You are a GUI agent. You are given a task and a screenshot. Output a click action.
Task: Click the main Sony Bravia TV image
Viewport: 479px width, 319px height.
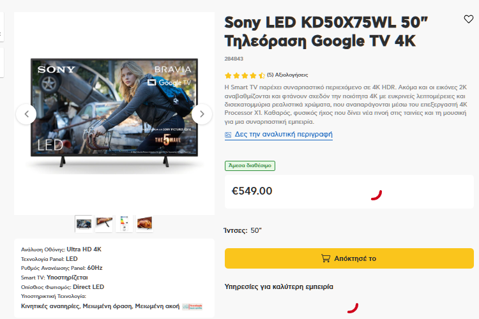pos(114,113)
